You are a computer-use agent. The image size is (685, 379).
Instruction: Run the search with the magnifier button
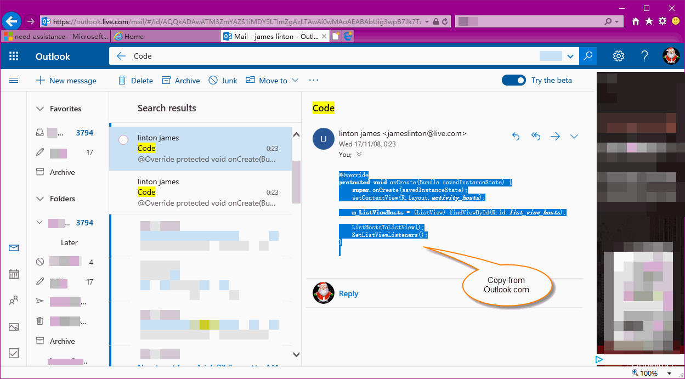[588, 56]
